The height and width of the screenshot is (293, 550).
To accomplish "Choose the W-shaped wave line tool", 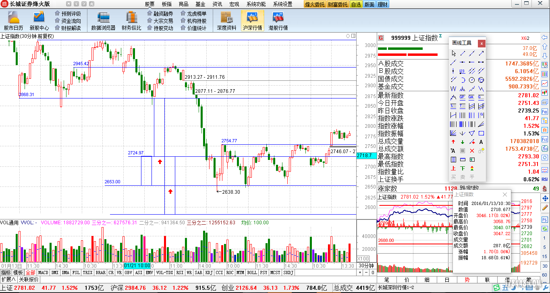I will tap(453, 89).
